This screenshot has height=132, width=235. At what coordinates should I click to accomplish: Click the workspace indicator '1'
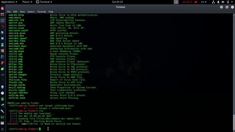coord(176,2)
